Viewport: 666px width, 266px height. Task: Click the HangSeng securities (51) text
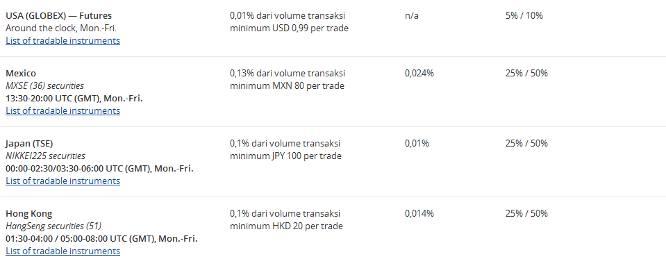53,226
